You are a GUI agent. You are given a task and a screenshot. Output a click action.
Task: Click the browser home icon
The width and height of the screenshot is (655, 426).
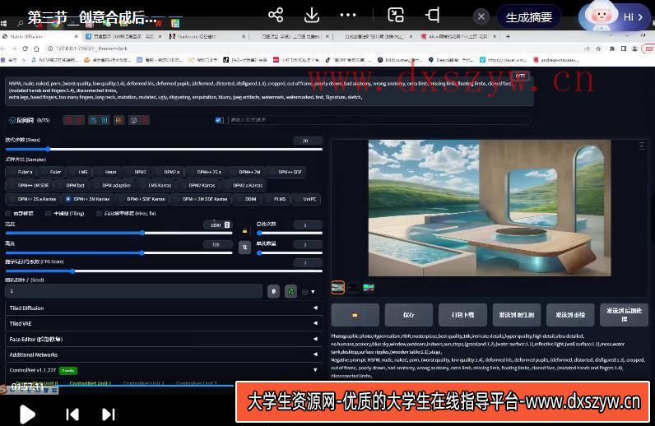pyautogui.click(x=36, y=49)
